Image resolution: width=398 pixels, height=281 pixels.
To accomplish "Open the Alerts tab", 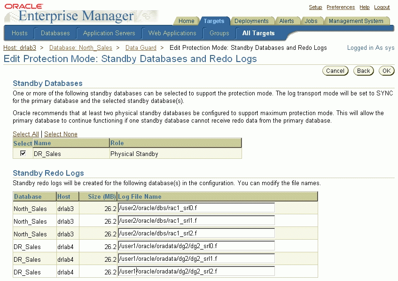I will click(x=288, y=21).
